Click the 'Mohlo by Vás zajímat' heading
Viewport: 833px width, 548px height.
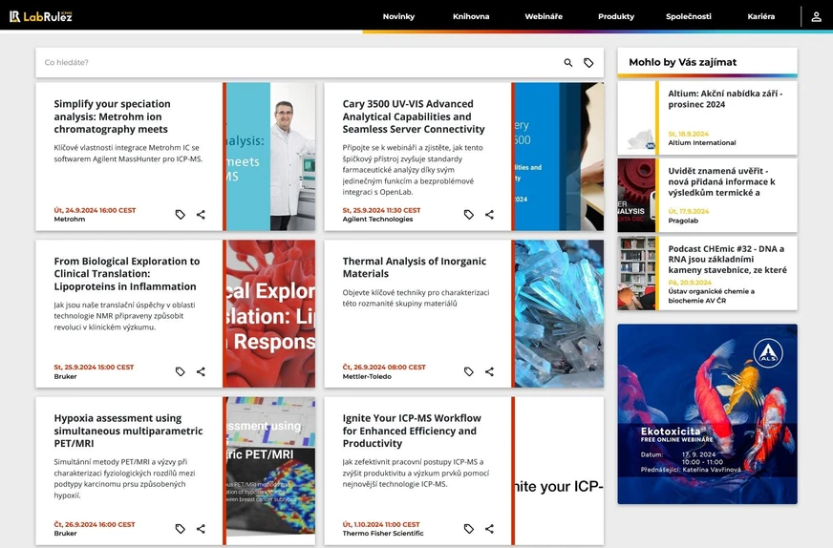[x=683, y=62]
